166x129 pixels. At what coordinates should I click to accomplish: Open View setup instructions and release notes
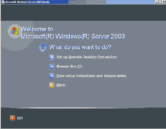91,76
